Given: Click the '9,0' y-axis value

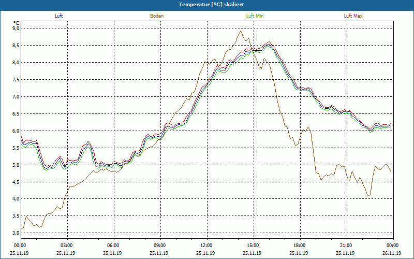Looking at the screenshot, I should 16,28.
